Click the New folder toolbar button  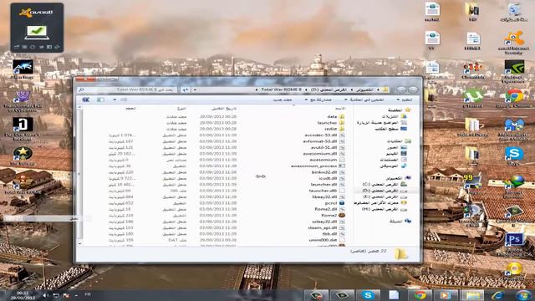point(283,99)
